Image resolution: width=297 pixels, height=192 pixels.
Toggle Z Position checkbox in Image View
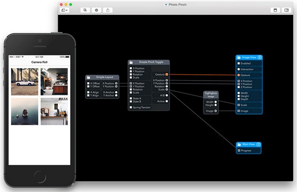click(239, 87)
